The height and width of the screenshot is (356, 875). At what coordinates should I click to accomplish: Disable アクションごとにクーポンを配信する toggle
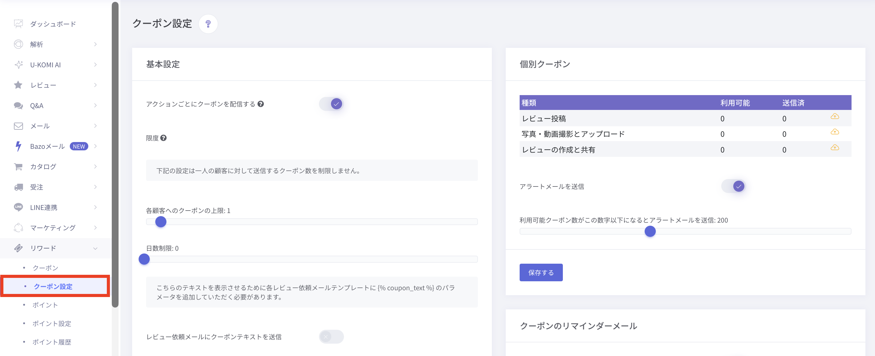pyautogui.click(x=331, y=104)
